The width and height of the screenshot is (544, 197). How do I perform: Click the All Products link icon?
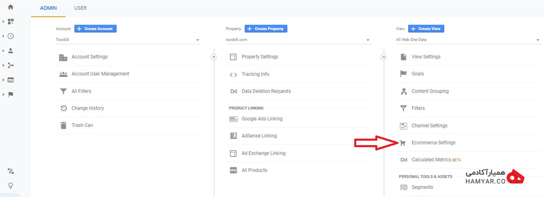[x=233, y=170]
